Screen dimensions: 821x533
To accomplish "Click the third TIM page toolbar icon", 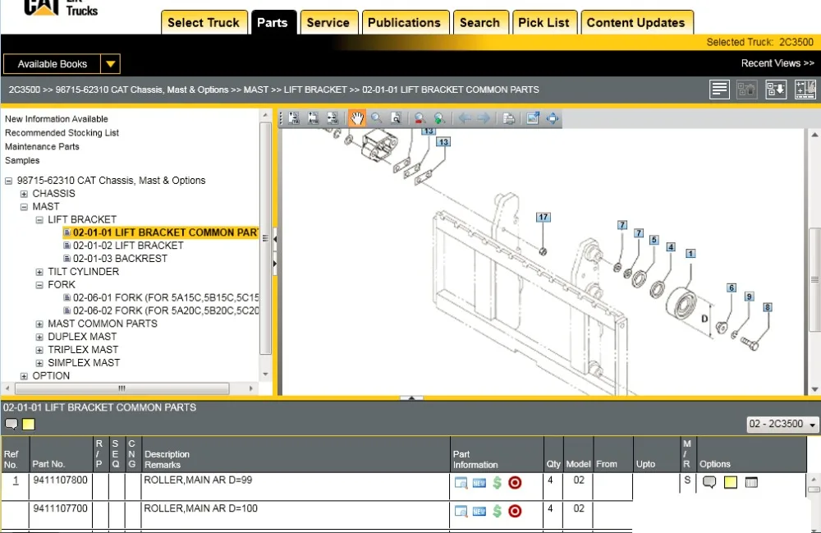I will coord(333,118).
